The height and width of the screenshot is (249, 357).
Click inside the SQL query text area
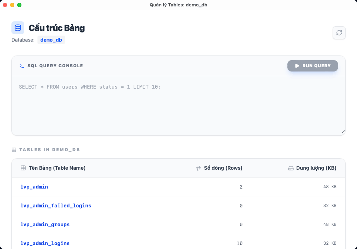coord(178,107)
